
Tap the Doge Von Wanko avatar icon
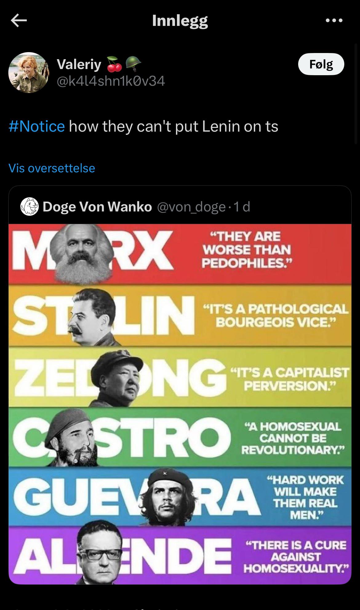29,207
